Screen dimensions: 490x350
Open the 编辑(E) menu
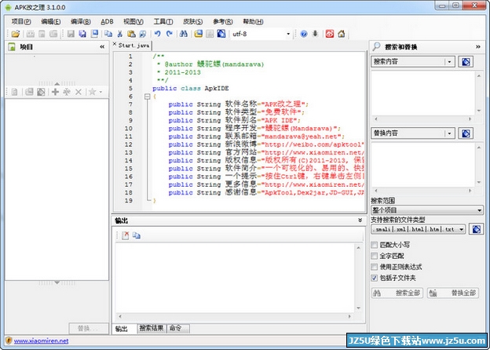51,21
